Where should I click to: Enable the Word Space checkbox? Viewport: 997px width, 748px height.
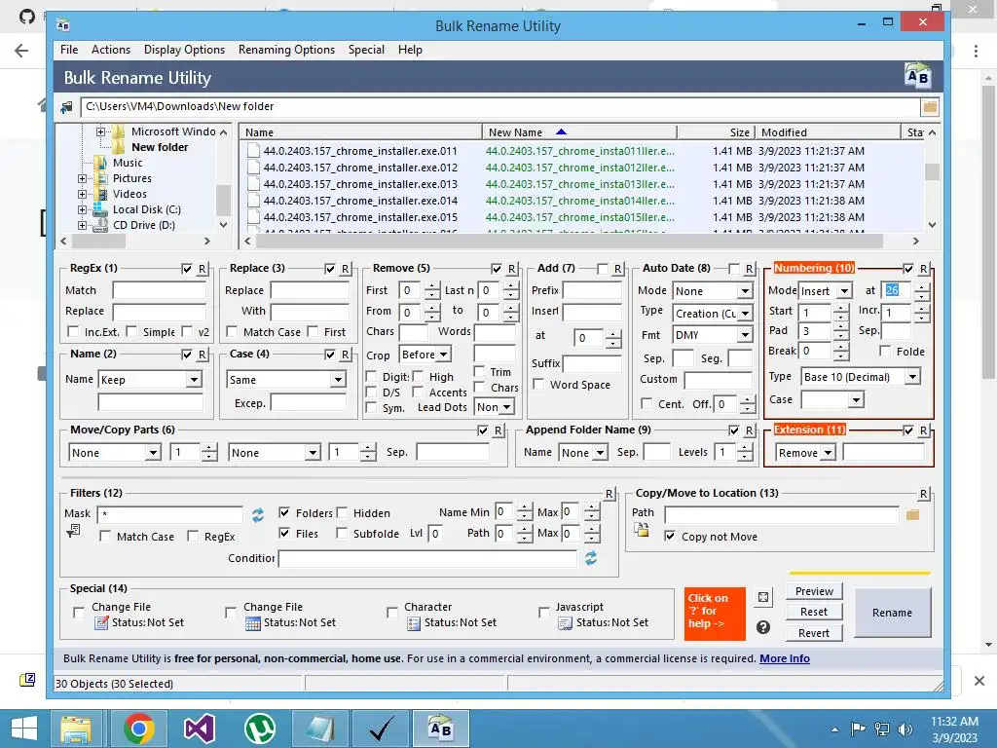[537, 384]
